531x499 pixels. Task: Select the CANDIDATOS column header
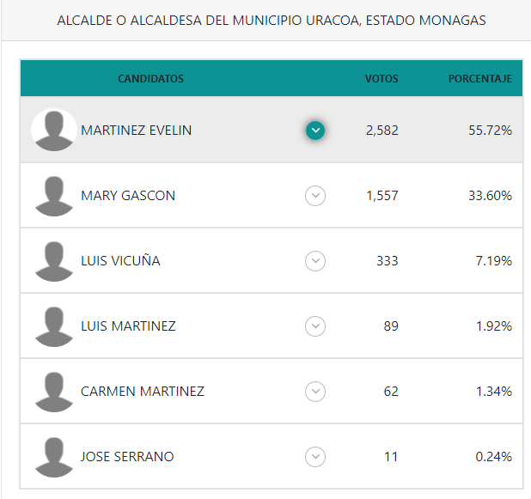coord(150,78)
